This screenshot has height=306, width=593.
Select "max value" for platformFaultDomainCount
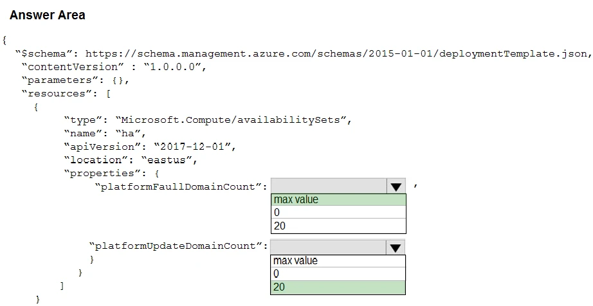click(338, 200)
